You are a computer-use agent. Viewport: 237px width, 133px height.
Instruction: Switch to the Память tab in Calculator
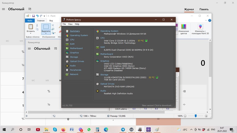[204, 9]
